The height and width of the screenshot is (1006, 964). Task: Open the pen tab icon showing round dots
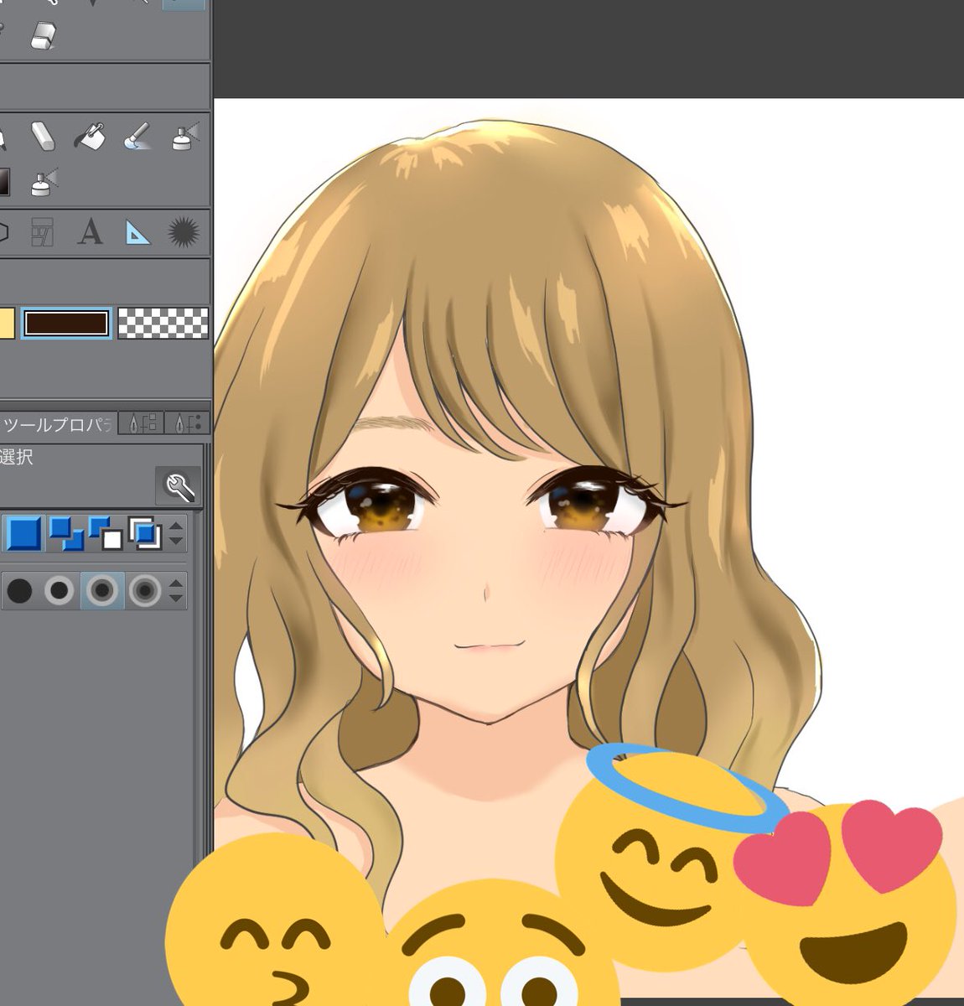188,423
